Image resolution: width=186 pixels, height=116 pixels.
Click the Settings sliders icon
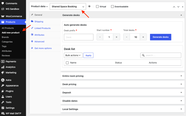pos(3,108)
